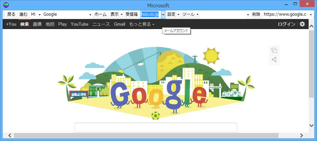Open the ツール tools dropdown
Screen dimensions: 317x141
pyautogui.click(x=190, y=14)
